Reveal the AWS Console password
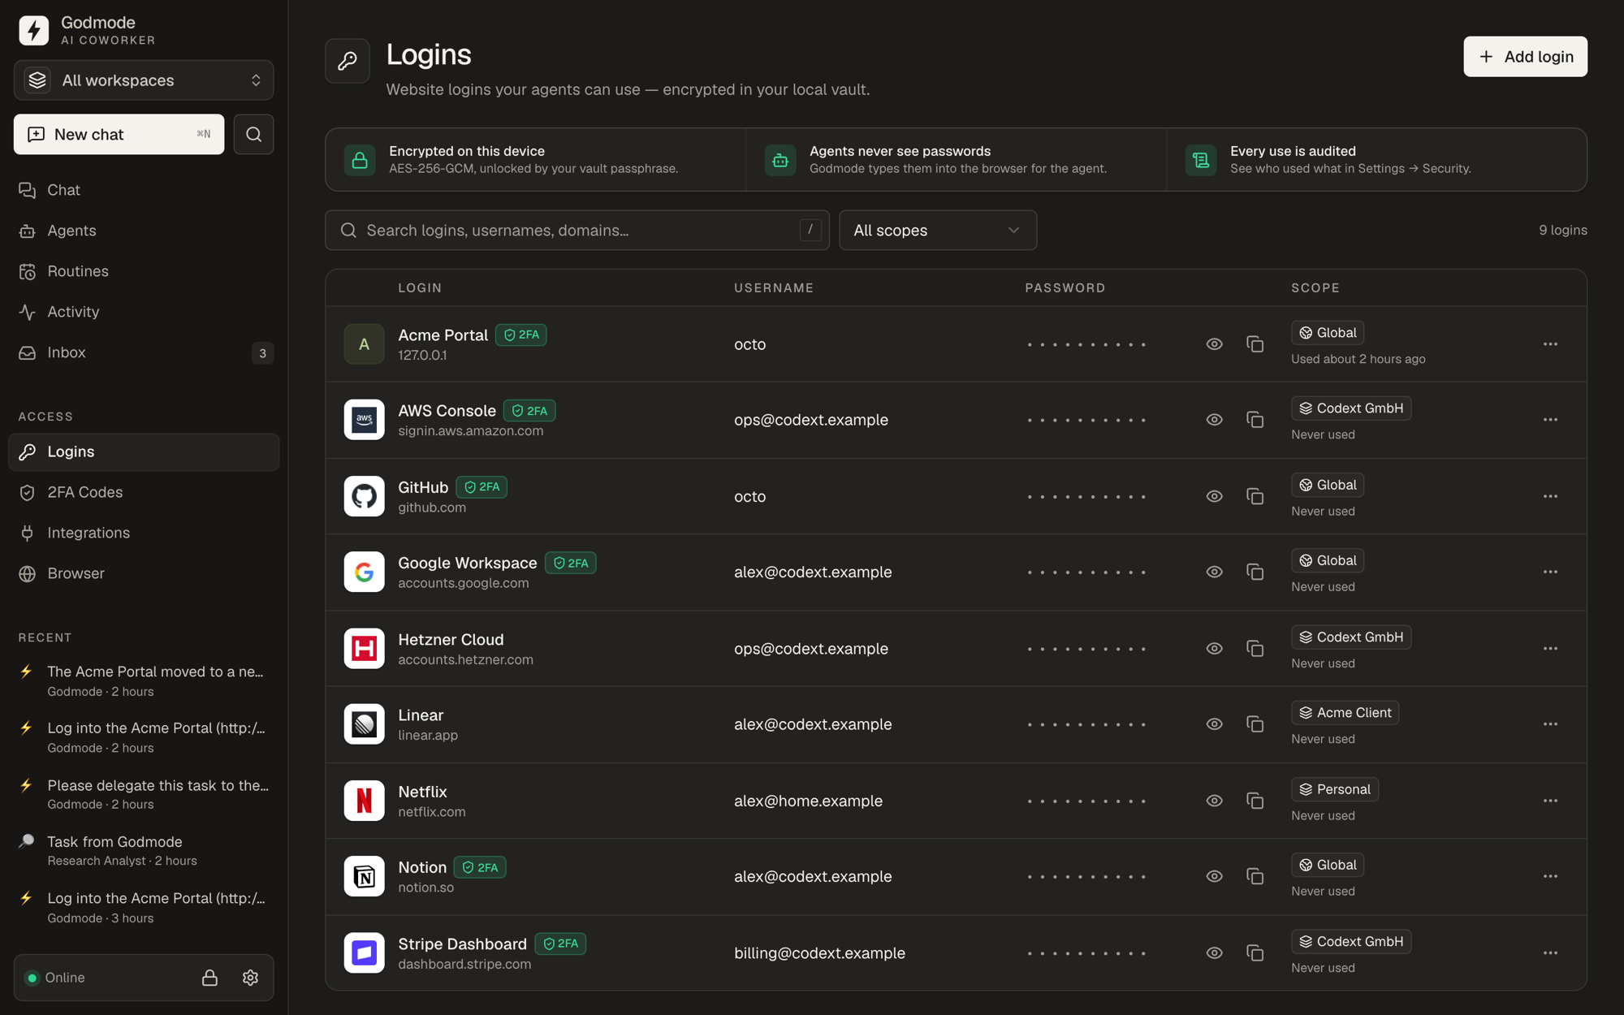This screenshot has width=1624, height=1015. 1214,420
